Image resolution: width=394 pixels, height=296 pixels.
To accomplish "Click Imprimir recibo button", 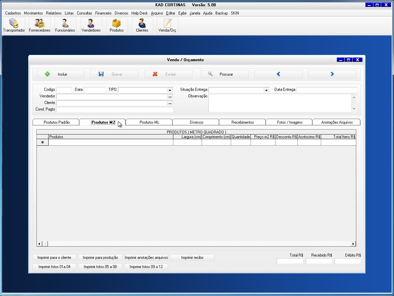I will click(x=192, y=258).
